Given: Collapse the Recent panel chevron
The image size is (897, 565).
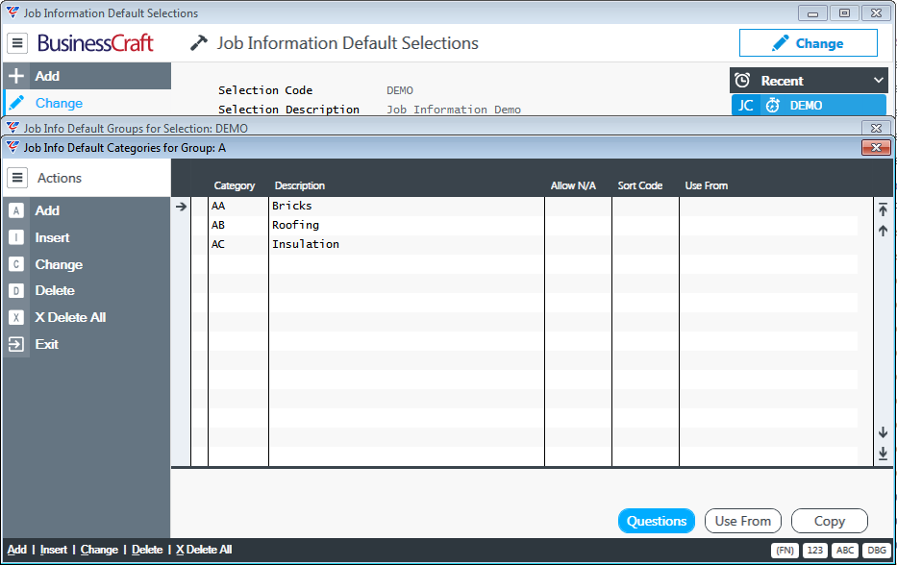Looking at the screenshot, I should click(879, 81).
